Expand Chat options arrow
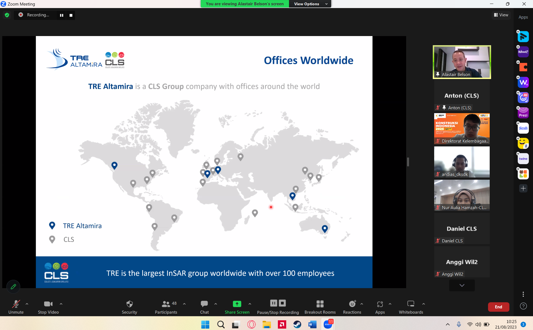This screenshot has width=533, height=330. 216,304
